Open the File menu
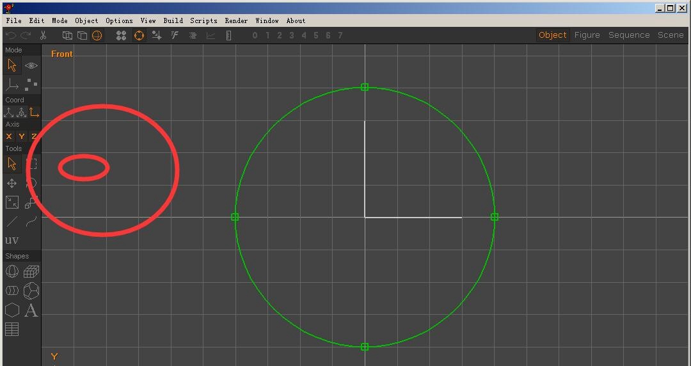Image resolution: width=691 pixels, height=366 pixels. tap(13, 20)
